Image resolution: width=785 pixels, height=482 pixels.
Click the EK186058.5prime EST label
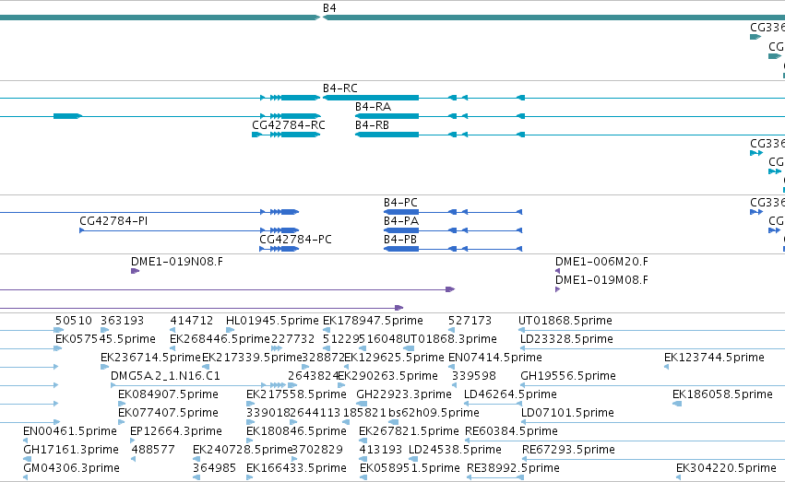pos(723,394)
